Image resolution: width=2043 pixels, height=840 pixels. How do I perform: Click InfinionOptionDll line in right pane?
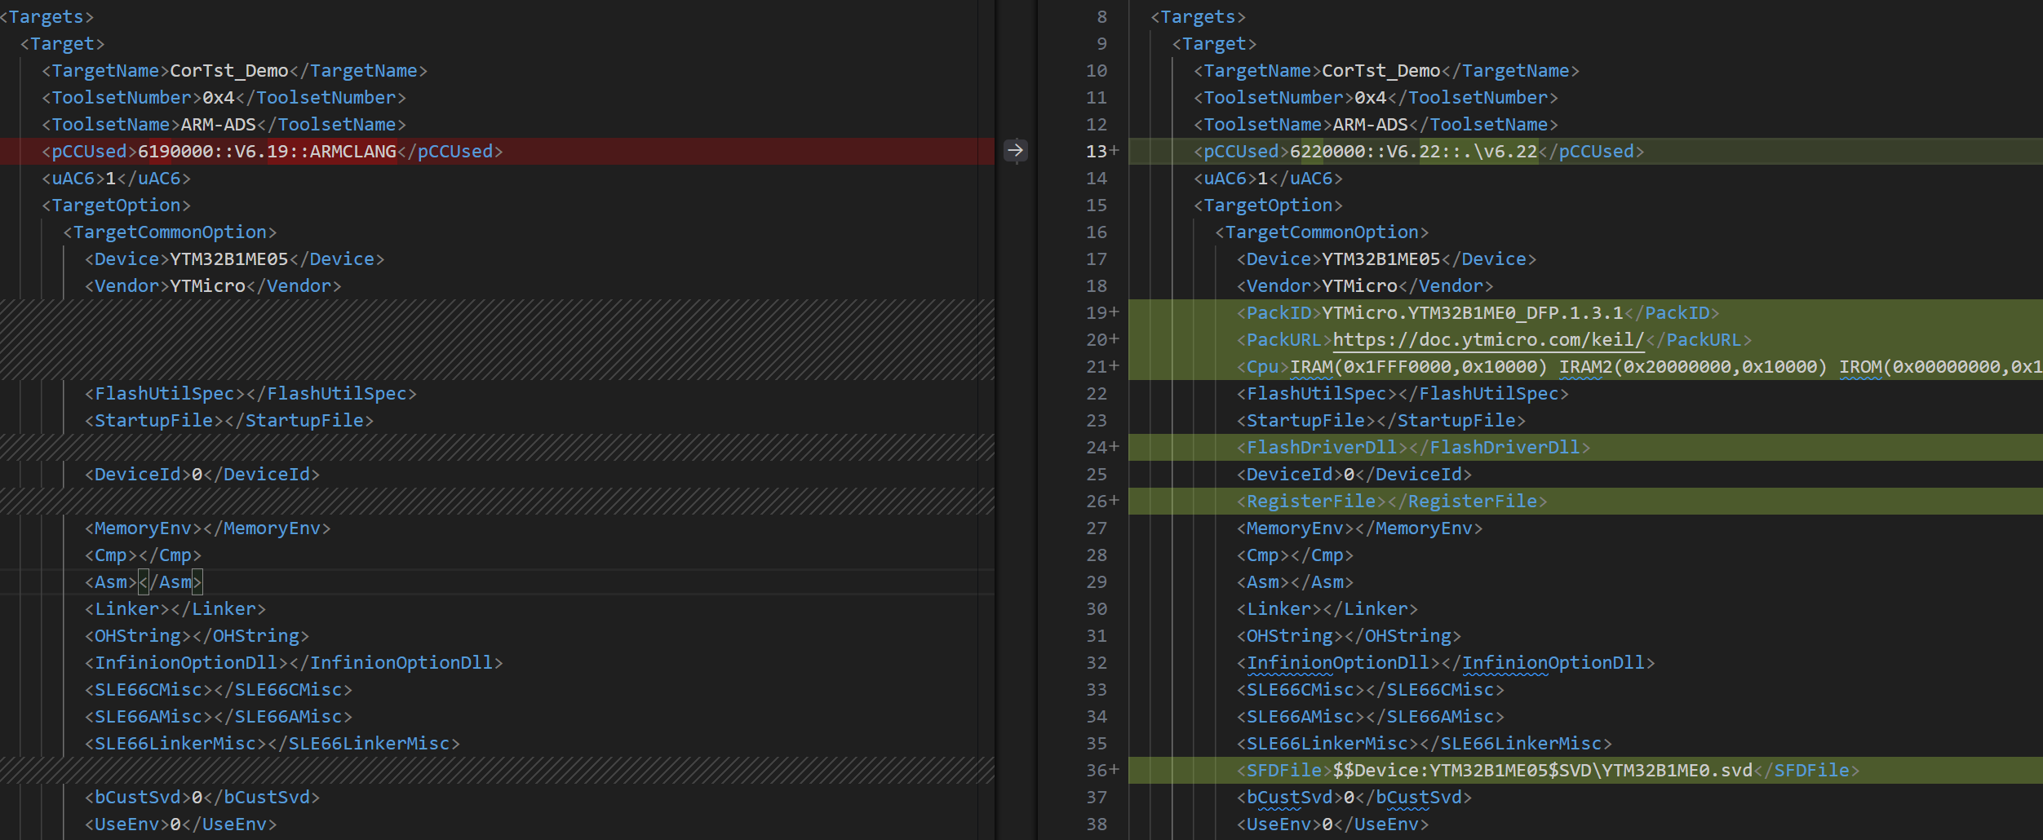1445,663
